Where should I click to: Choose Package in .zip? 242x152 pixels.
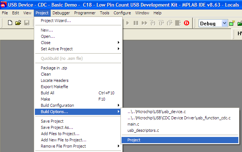[78, 68]
